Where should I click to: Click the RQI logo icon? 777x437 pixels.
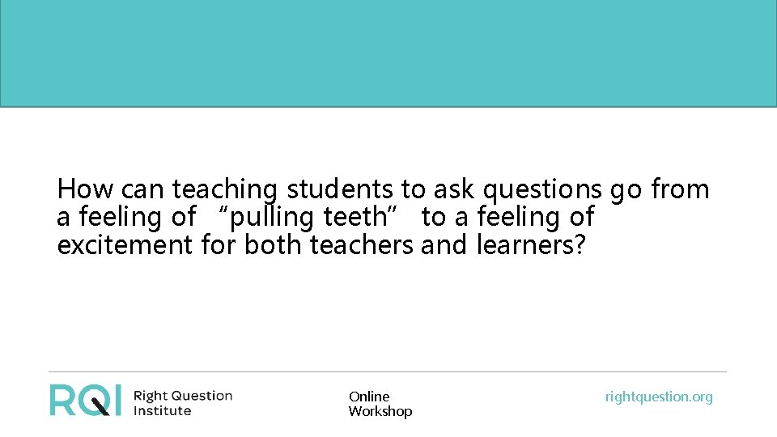point(85,399)
